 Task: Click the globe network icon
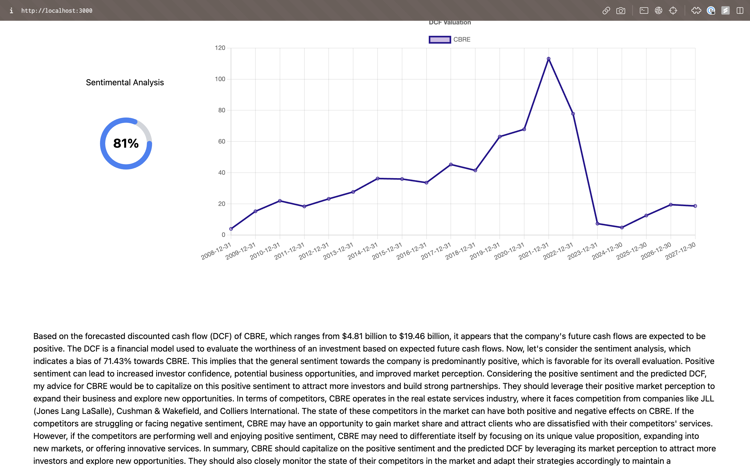coord(658,10)
